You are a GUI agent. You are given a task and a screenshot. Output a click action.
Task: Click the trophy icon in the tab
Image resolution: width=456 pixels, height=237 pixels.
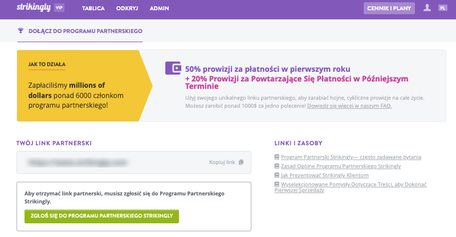click(x=21, y=31)
